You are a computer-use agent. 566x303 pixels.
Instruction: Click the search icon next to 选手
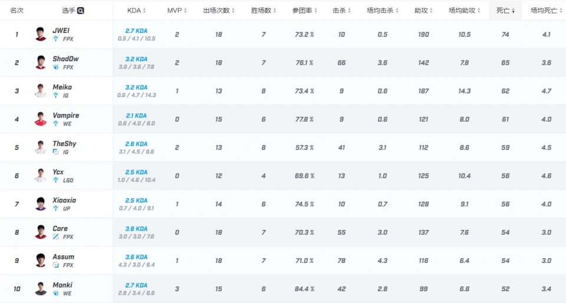click(81, 11)
